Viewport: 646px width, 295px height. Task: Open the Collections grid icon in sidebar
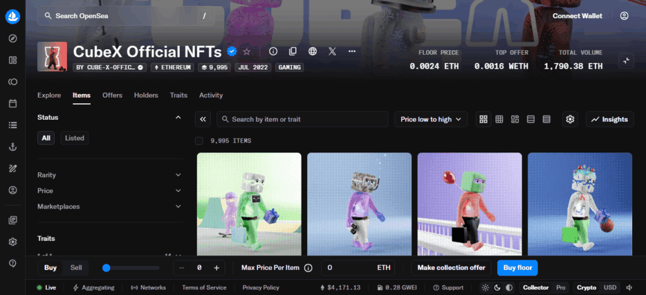coord(13,61)
